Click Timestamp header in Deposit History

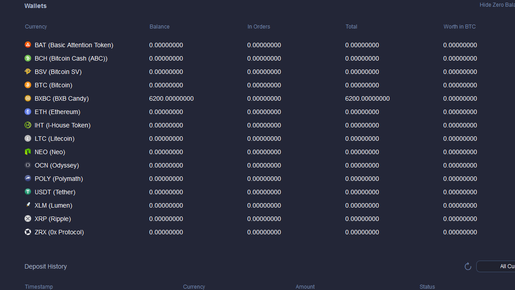(x=39, y=287)
